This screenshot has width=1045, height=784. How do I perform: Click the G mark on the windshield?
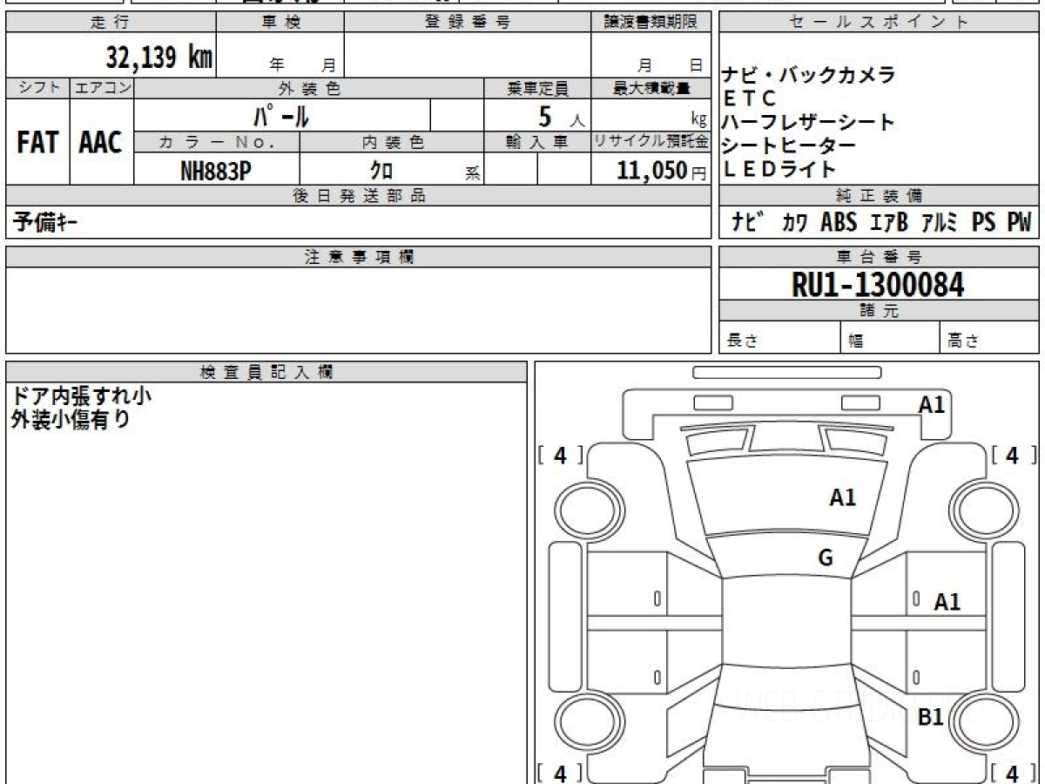[x=826, y=558]
